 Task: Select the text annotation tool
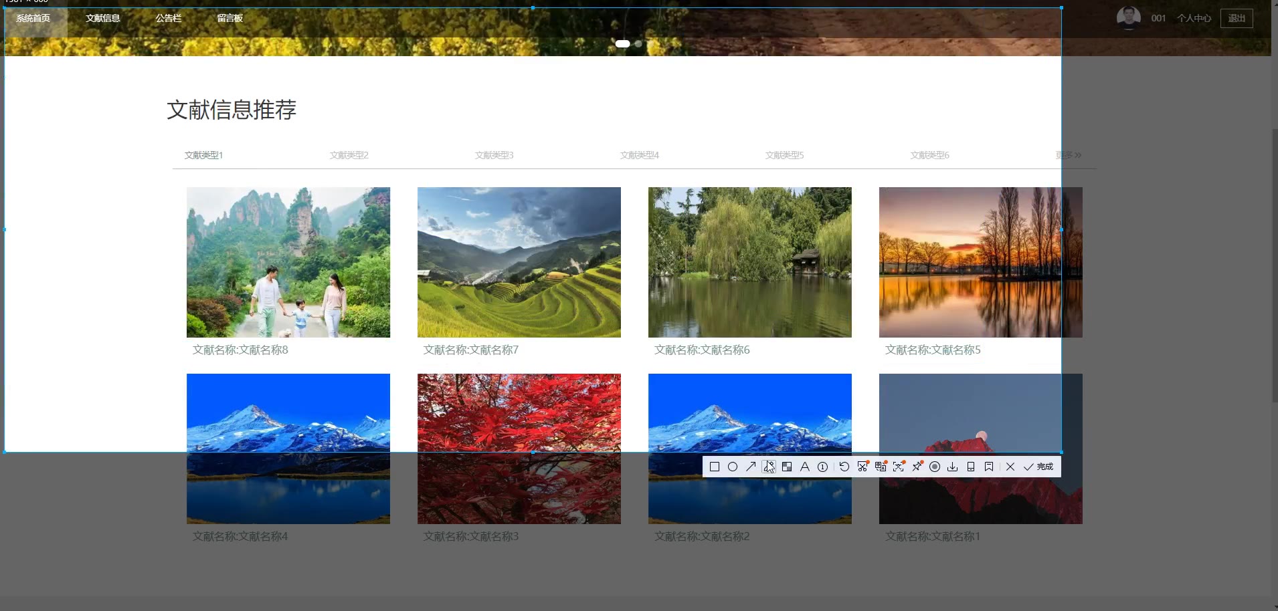coord(805,467)
